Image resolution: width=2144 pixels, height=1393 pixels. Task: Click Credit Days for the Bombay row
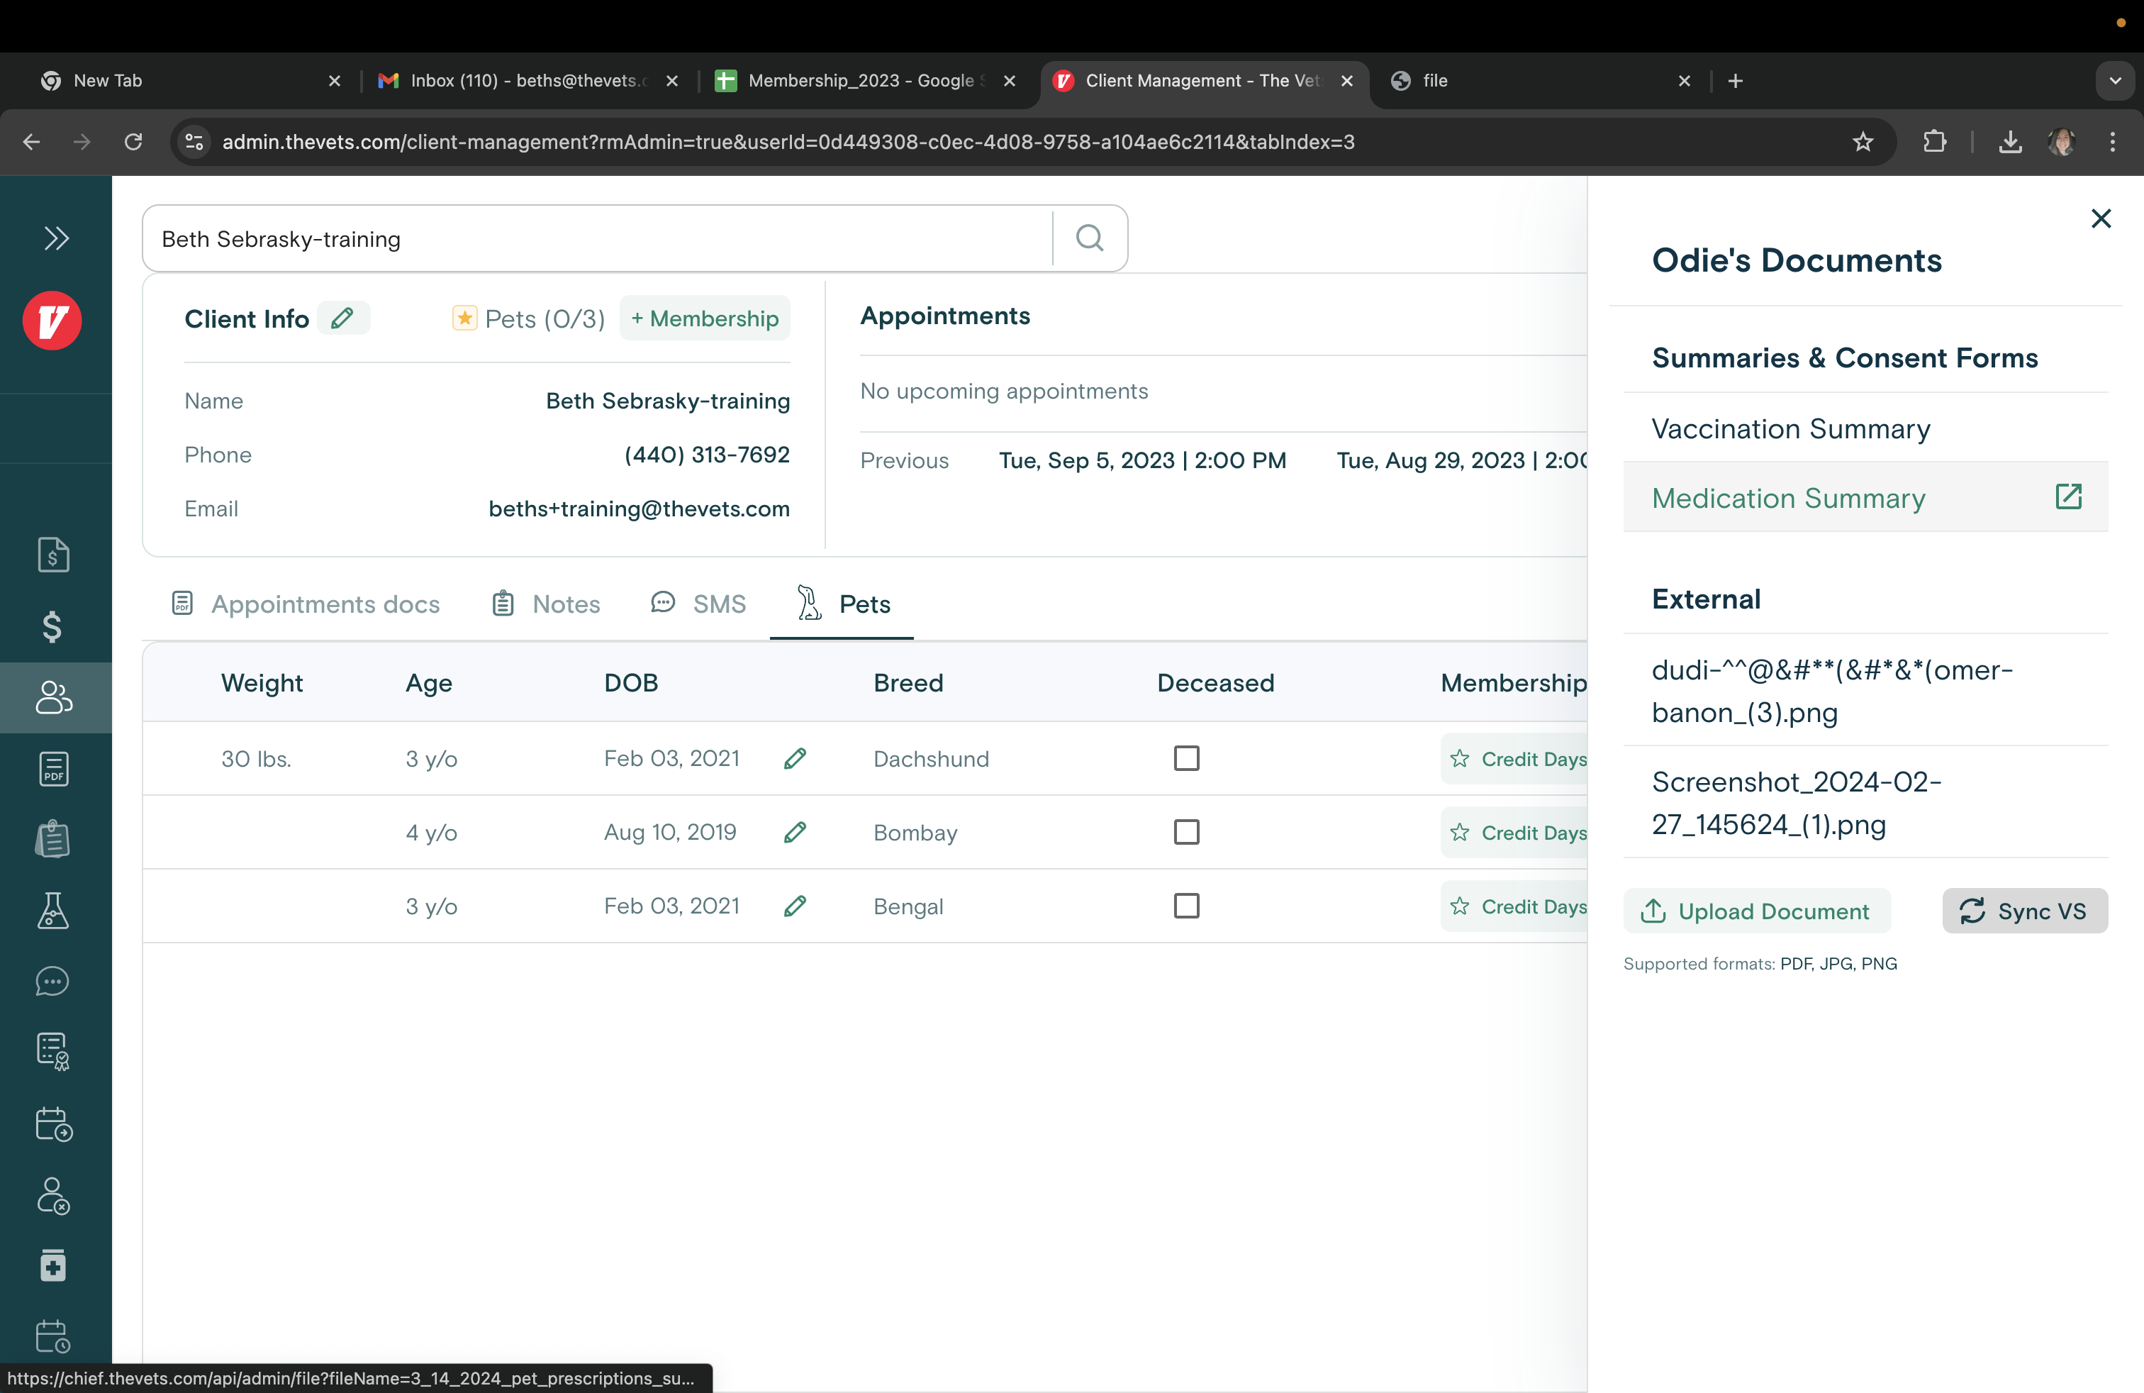(1515, 833)
